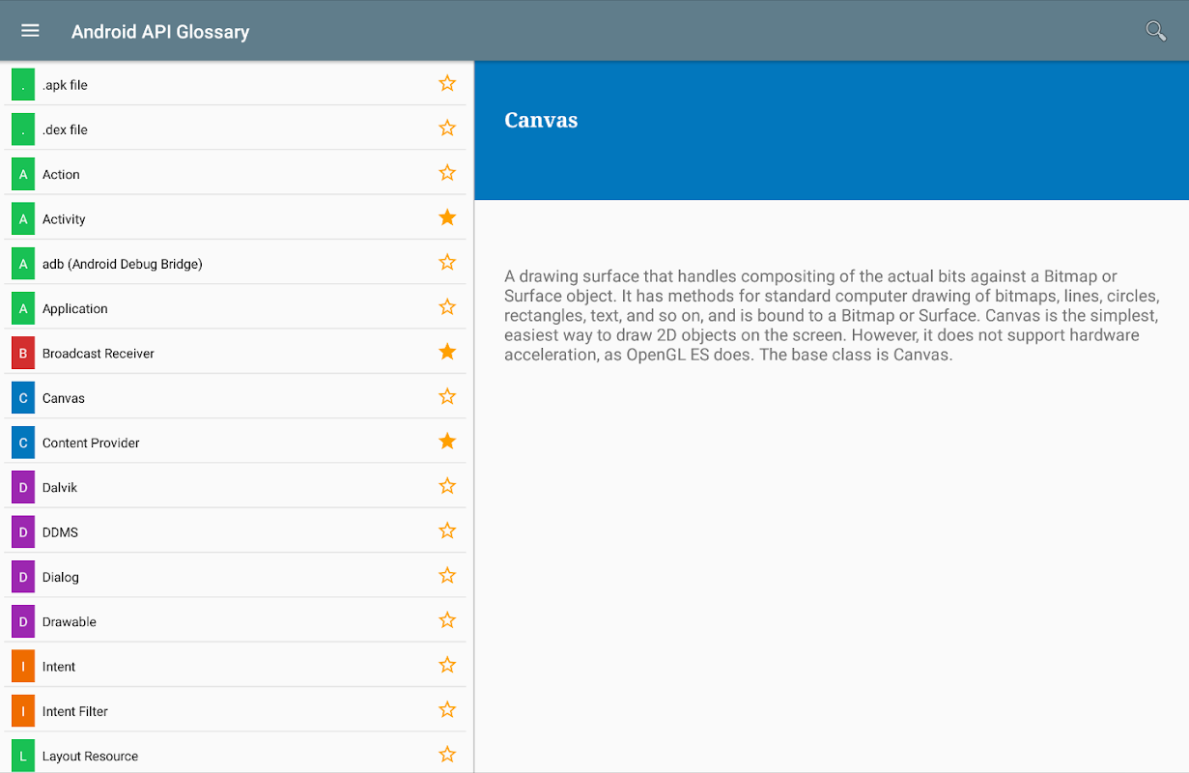Click the Canvas definition paragraph

(832, 315)
